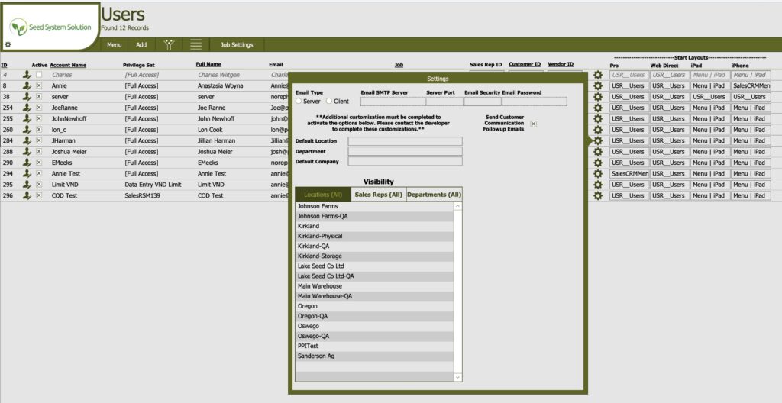
Task: Switch to the Sales Reps (All) tab
Action: pyautogui.click(x=378, y=195)
